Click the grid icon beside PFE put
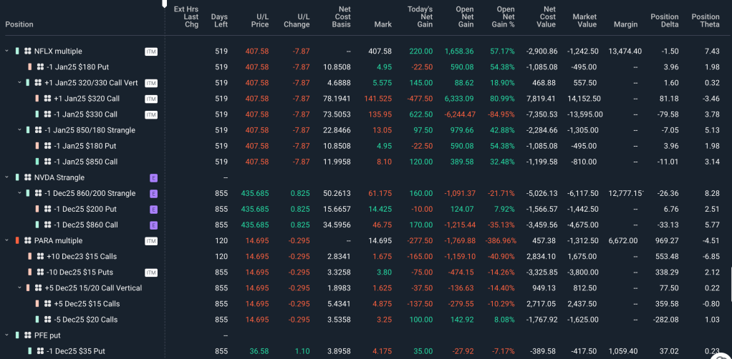The width and height of the screenshot is (732, 359). (x=27, y=335)
